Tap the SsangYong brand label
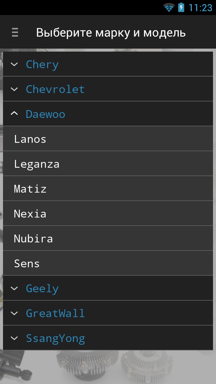Screen dimensions: 216x384 coord(55,338)
